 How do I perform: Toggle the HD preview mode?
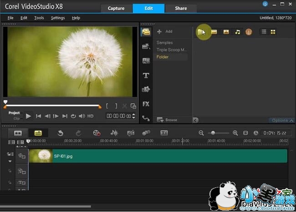pyautogui.click(x=90, y=116)
